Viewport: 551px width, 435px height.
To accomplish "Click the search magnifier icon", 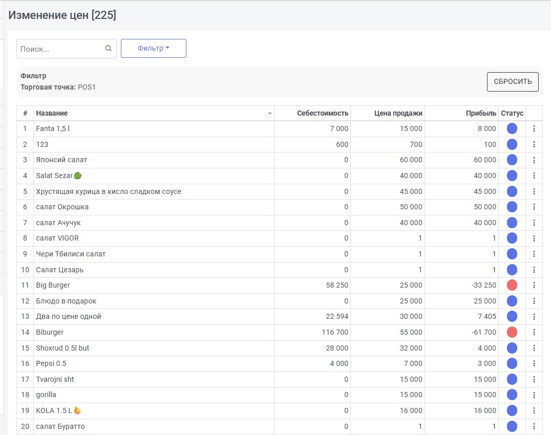I will pyautogui.click(x=108, y=49).
